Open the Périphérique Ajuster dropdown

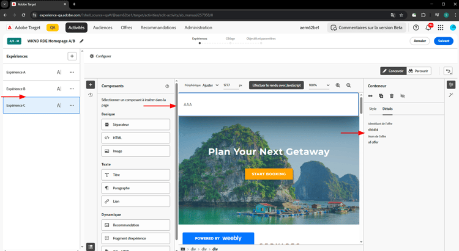coord(211,85)
